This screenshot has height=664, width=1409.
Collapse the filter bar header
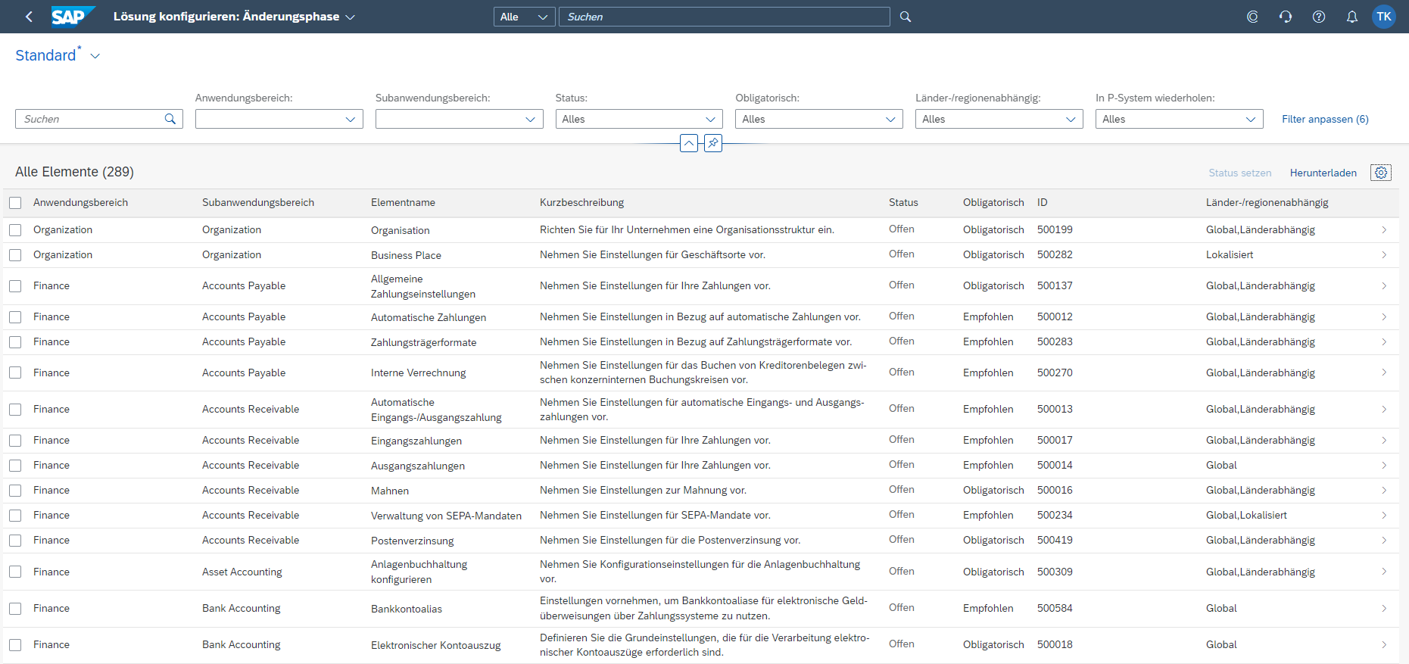(x=688, y=143)
